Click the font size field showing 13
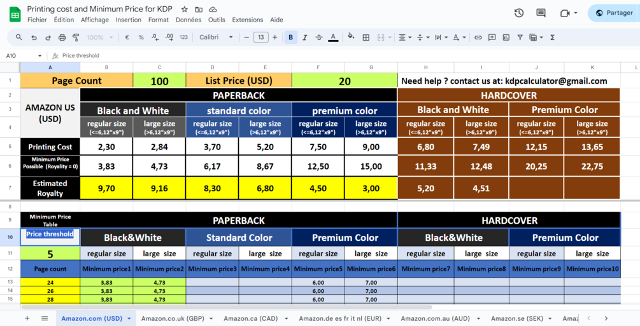 [x=261, y=37]
